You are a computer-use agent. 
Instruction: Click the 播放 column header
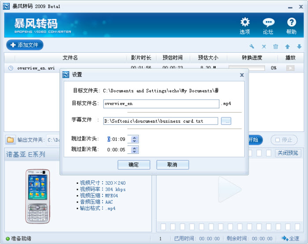coord(290,58)
